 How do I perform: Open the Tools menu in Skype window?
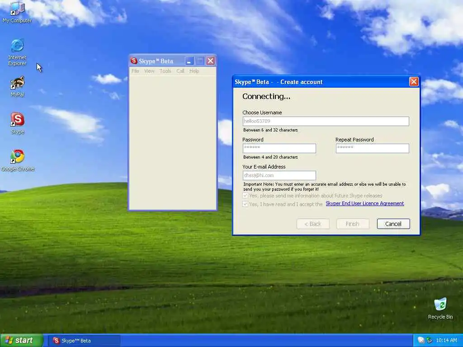click(x=165, y=71)
